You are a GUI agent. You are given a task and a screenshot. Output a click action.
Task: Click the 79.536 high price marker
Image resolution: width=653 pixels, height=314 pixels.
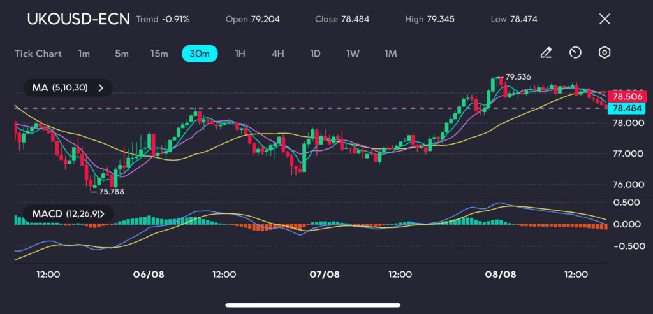517,77
